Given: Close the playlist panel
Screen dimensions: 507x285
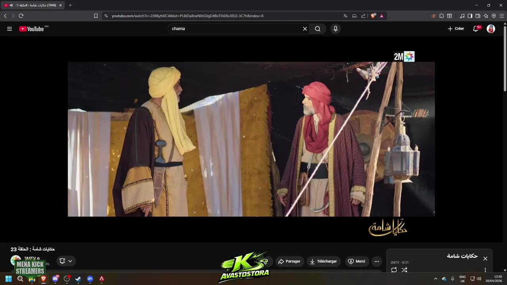Looking at the screenshot, I should coord(485,258).
